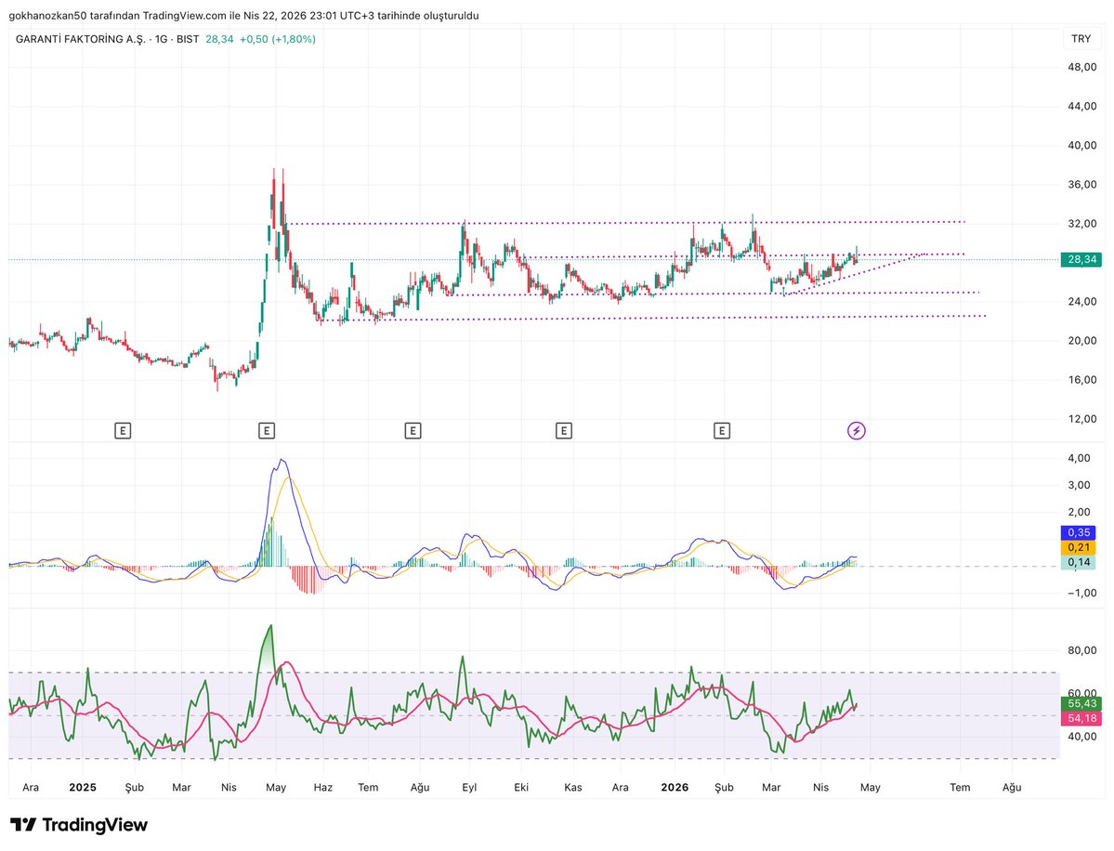Click the 4,00 MACD axis label

[1079, 458]
